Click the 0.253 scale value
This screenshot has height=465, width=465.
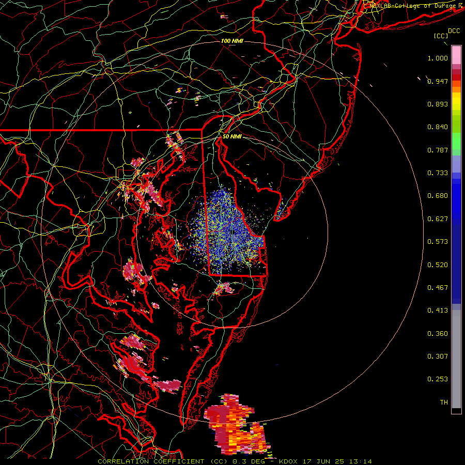(438, 379)
